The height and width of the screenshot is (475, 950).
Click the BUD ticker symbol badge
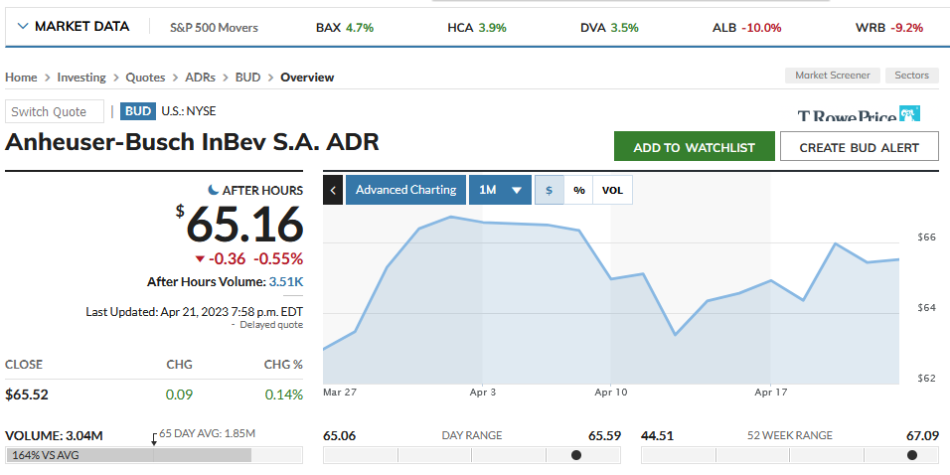click(138, 111)
